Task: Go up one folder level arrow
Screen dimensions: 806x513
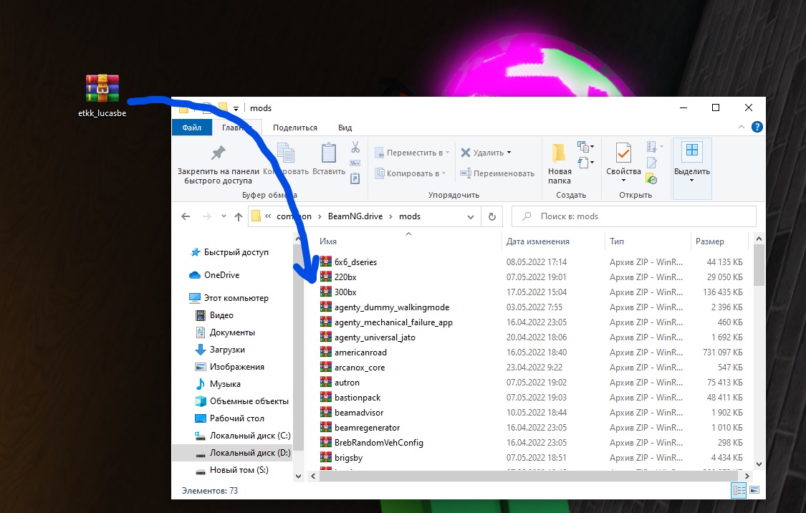Action: [x=239, y=216]
